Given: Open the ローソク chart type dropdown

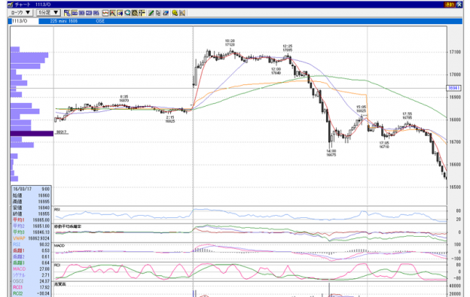Looking at the screenshot, I should (20, 13).
